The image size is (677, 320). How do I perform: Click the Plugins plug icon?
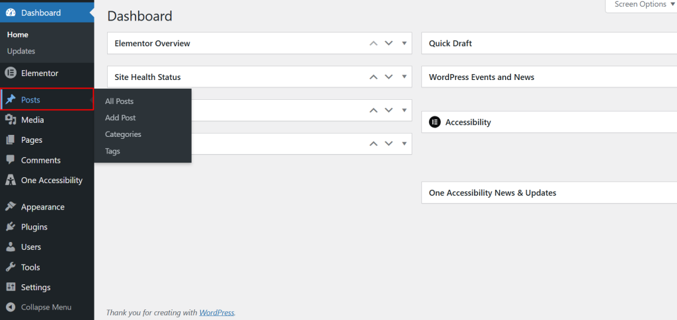coord(11,227)
